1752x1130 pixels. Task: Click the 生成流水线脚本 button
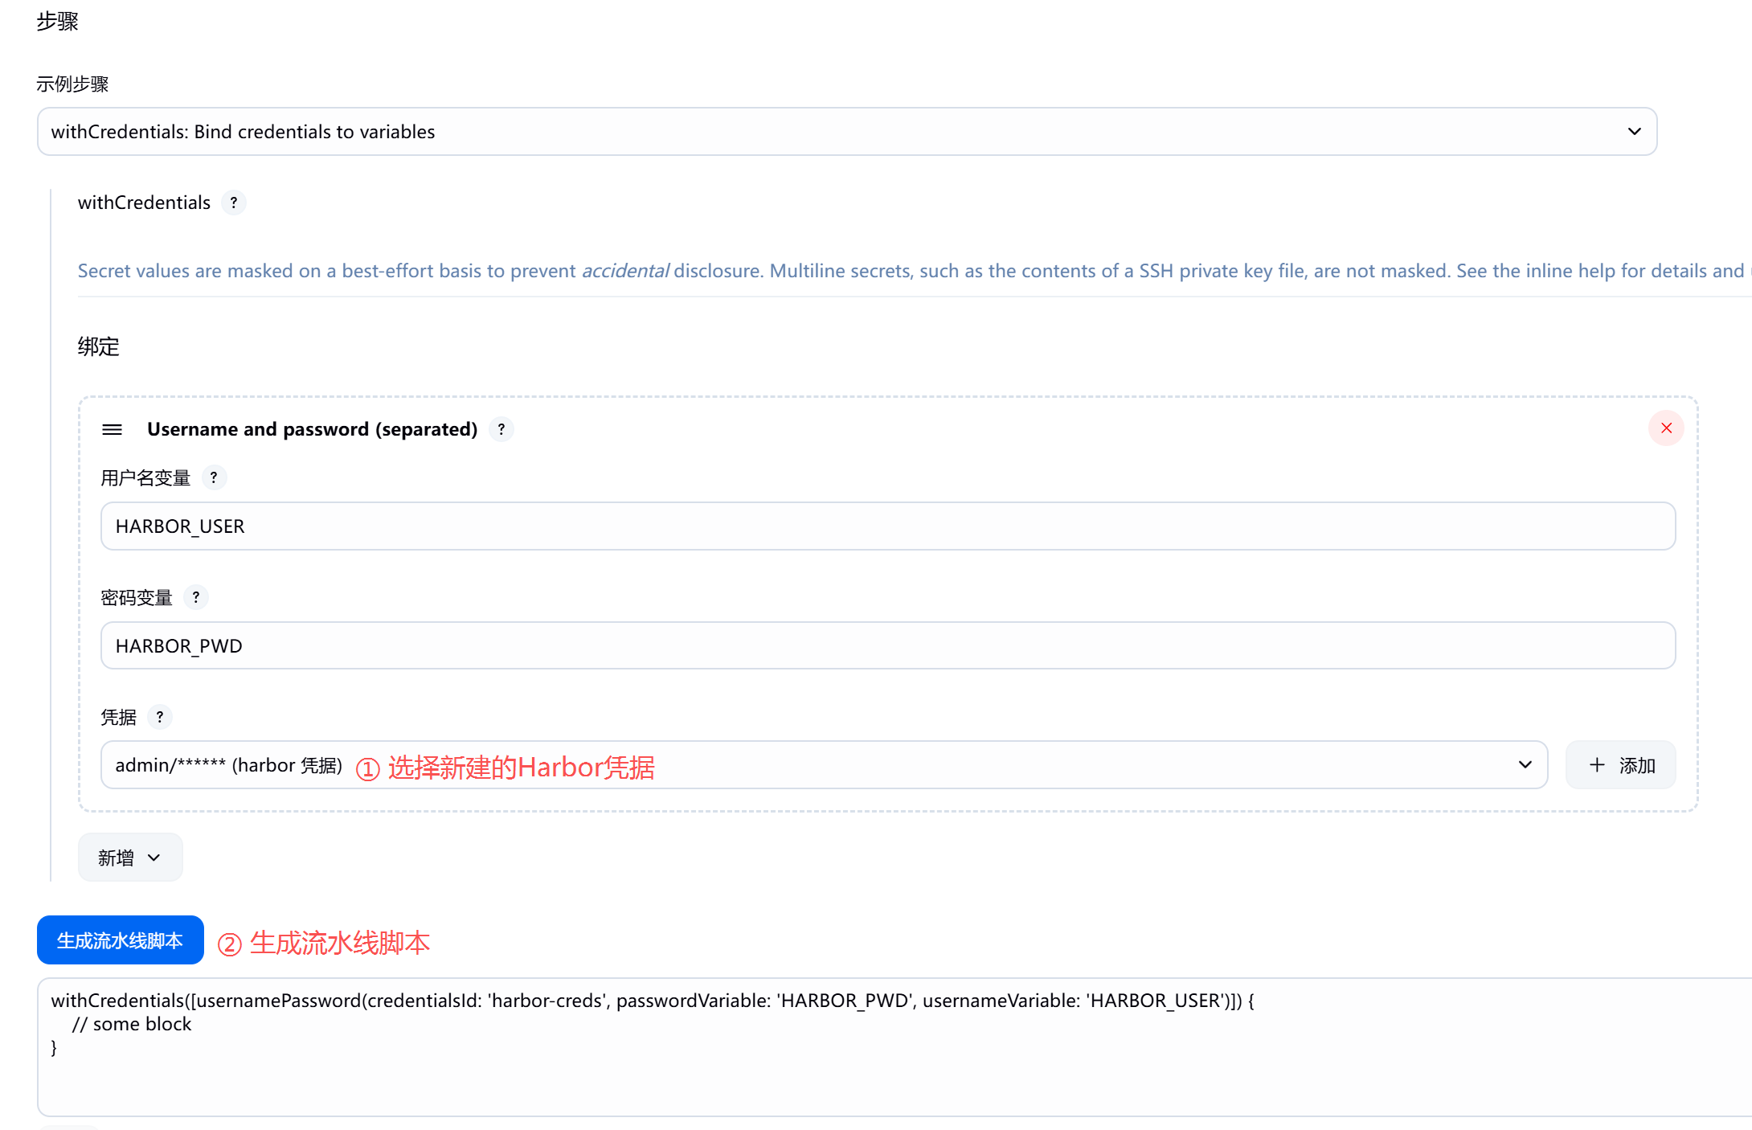(121, 940)
